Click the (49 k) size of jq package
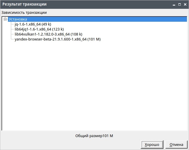Image resolution: width=189 pixels, height=150 pixels. pos(46,24)
